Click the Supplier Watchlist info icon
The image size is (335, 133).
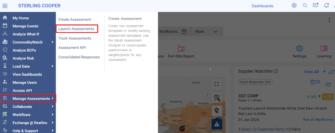tap(276, 71)
